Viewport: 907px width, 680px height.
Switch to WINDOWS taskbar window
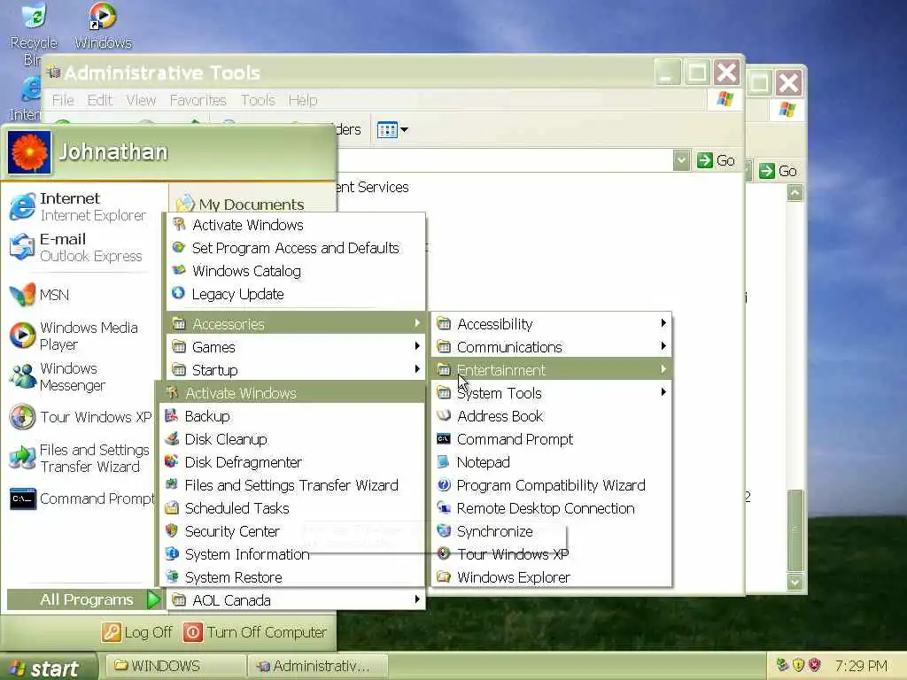click(x=176, y=666)
